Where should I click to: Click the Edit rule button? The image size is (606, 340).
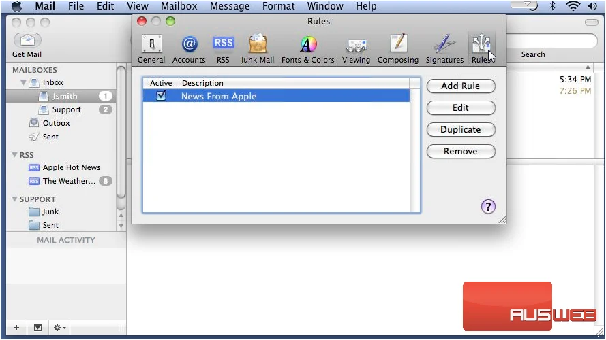(x=461, y=107)
